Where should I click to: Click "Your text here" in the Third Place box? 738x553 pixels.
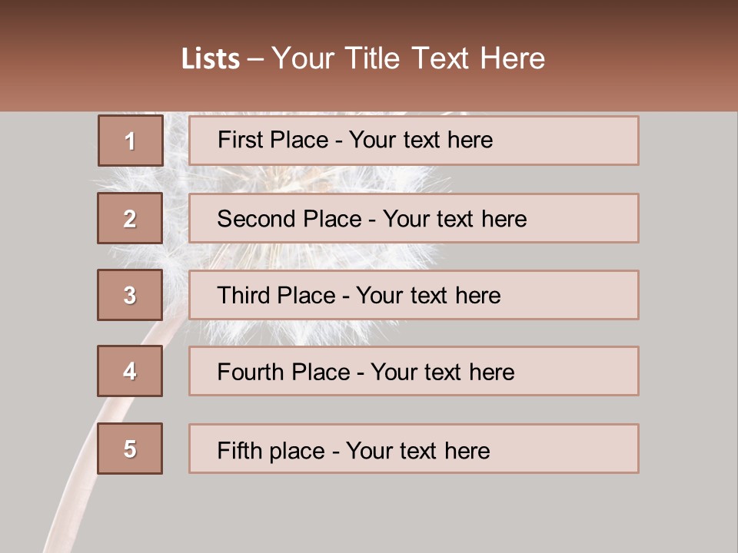point(429,296)
